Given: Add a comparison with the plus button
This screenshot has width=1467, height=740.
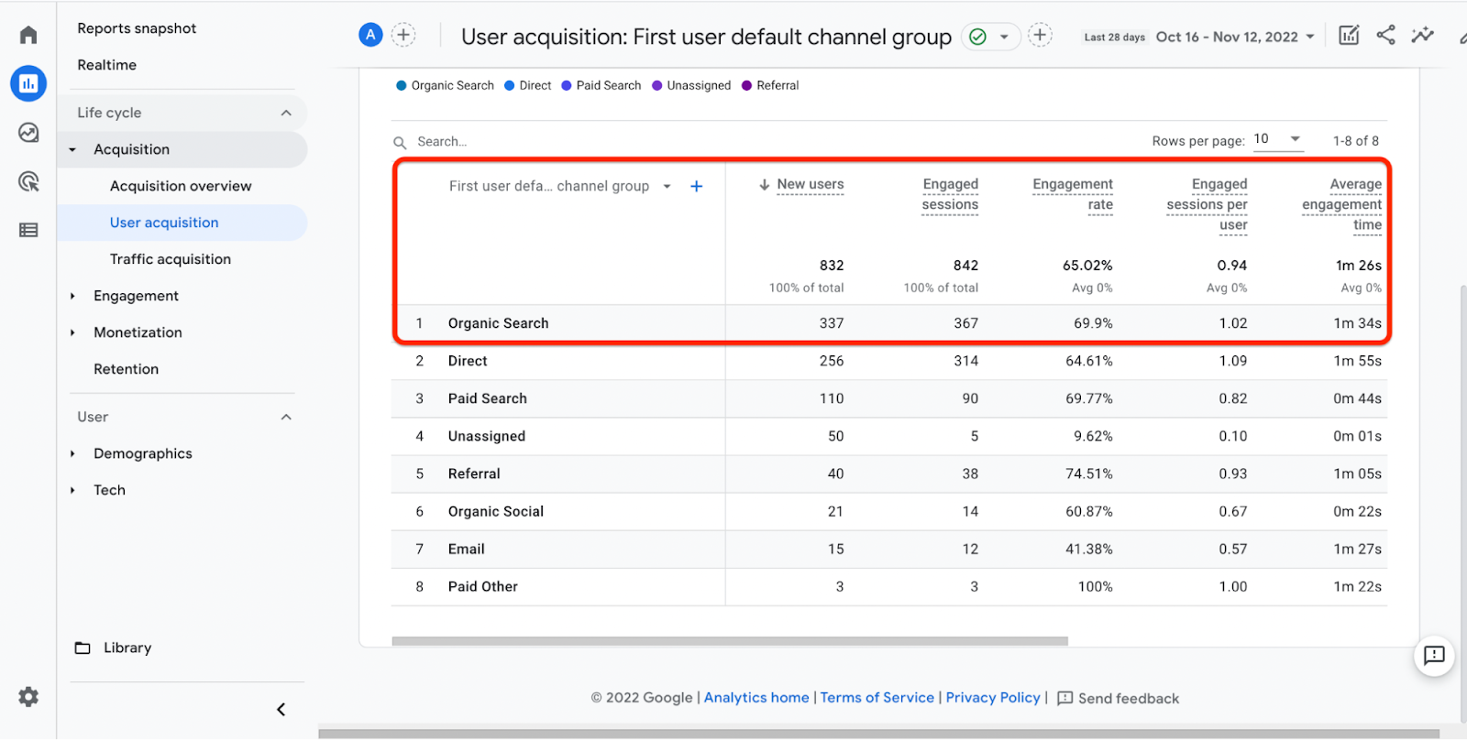Looking at the screenshot, I should click(x=403, y=35).
